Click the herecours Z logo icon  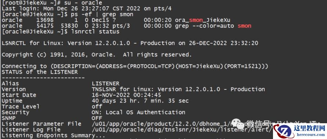coord(284,131)
